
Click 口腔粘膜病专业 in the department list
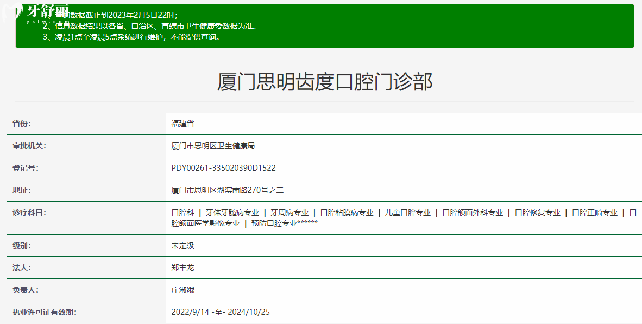347,212
